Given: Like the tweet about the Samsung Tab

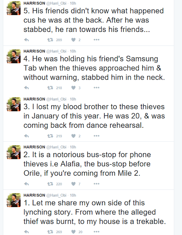Looking at the screenshot, I should [x=73, y=88].
